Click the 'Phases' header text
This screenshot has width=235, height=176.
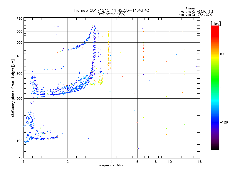click(x=190, y=9)
